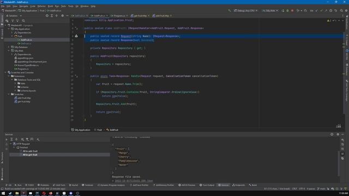Open IDE settings gear at top right
Screen dimensions: 349x196
[346, 10]
